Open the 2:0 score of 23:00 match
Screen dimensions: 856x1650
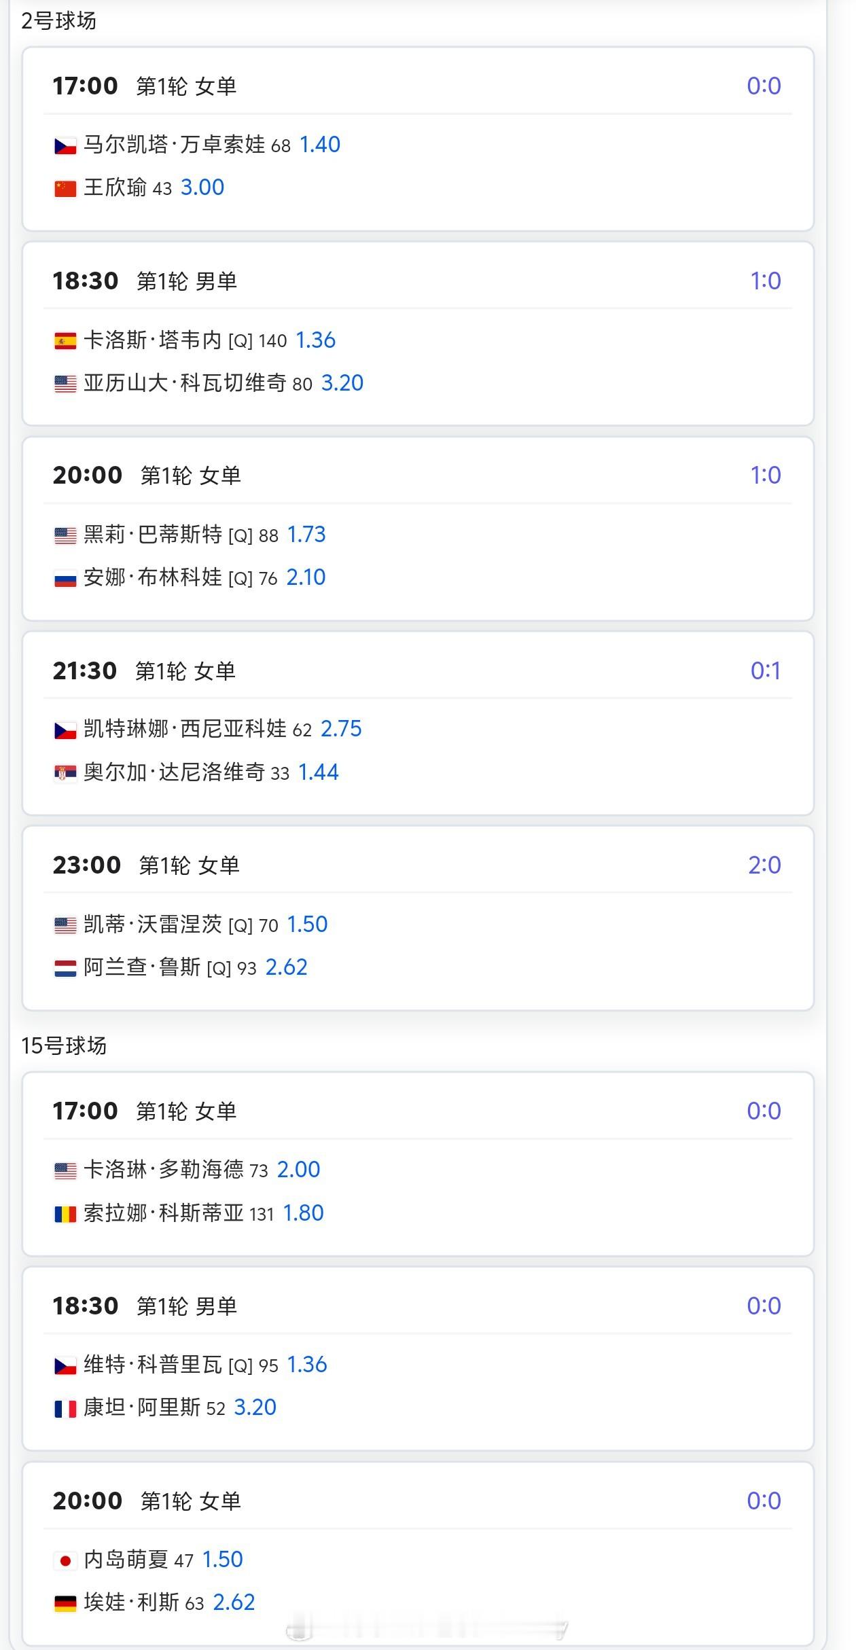point(764,865)
